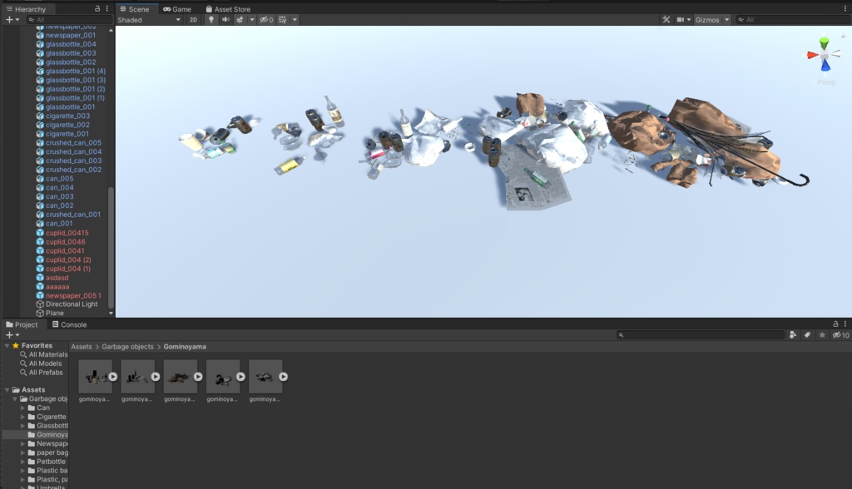Screen dimensions: 852x489
Task: Switch to the Console tab
Action: (73, 324)
